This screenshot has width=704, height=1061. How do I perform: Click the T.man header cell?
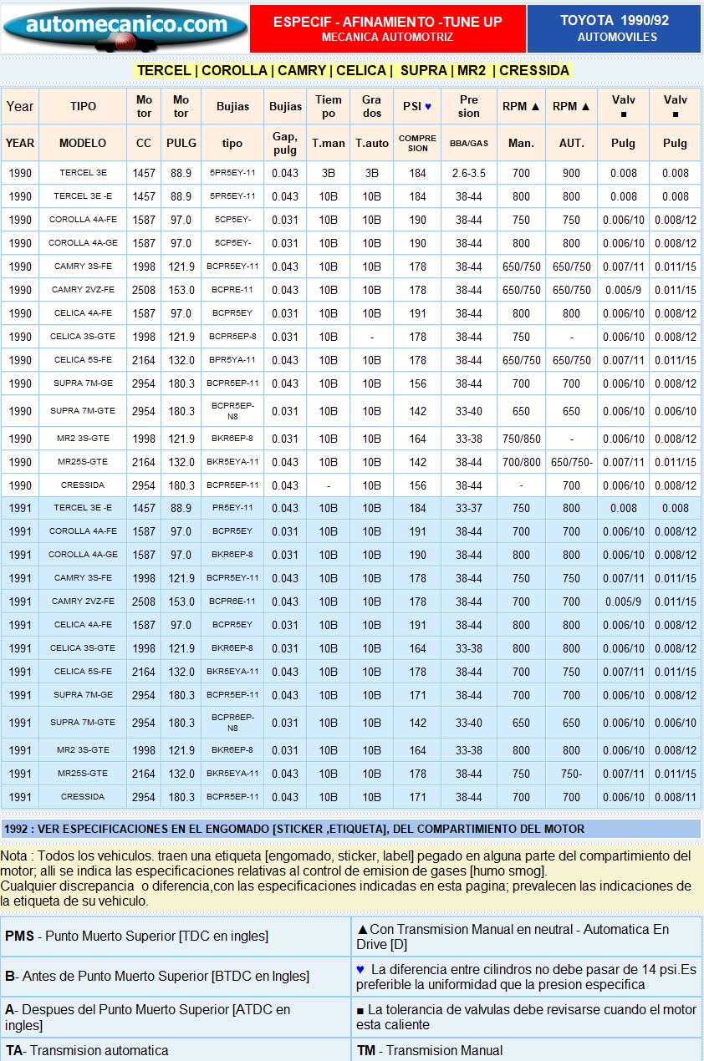(x=329, y=143)
